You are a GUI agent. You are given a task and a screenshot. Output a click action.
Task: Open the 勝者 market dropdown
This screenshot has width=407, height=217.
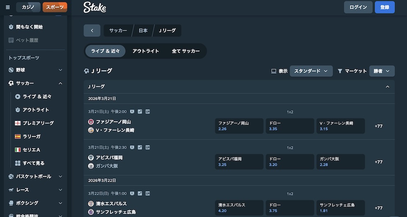tap(382, 71)
